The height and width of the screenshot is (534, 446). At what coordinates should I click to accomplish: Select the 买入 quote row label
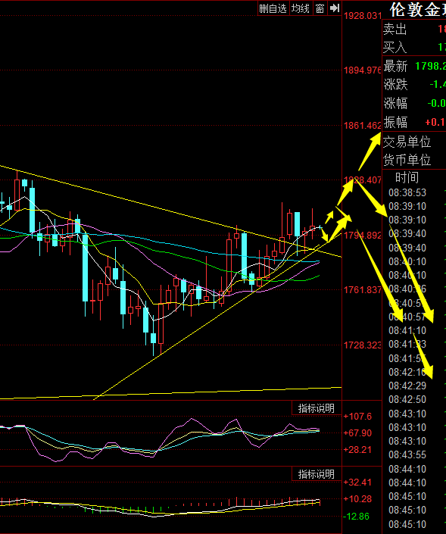(x=395, y=47)
